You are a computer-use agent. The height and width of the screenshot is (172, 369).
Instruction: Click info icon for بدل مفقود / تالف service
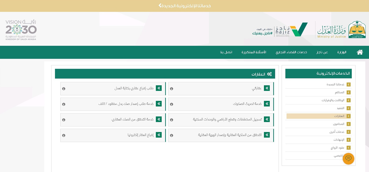(x=64, y=104)
